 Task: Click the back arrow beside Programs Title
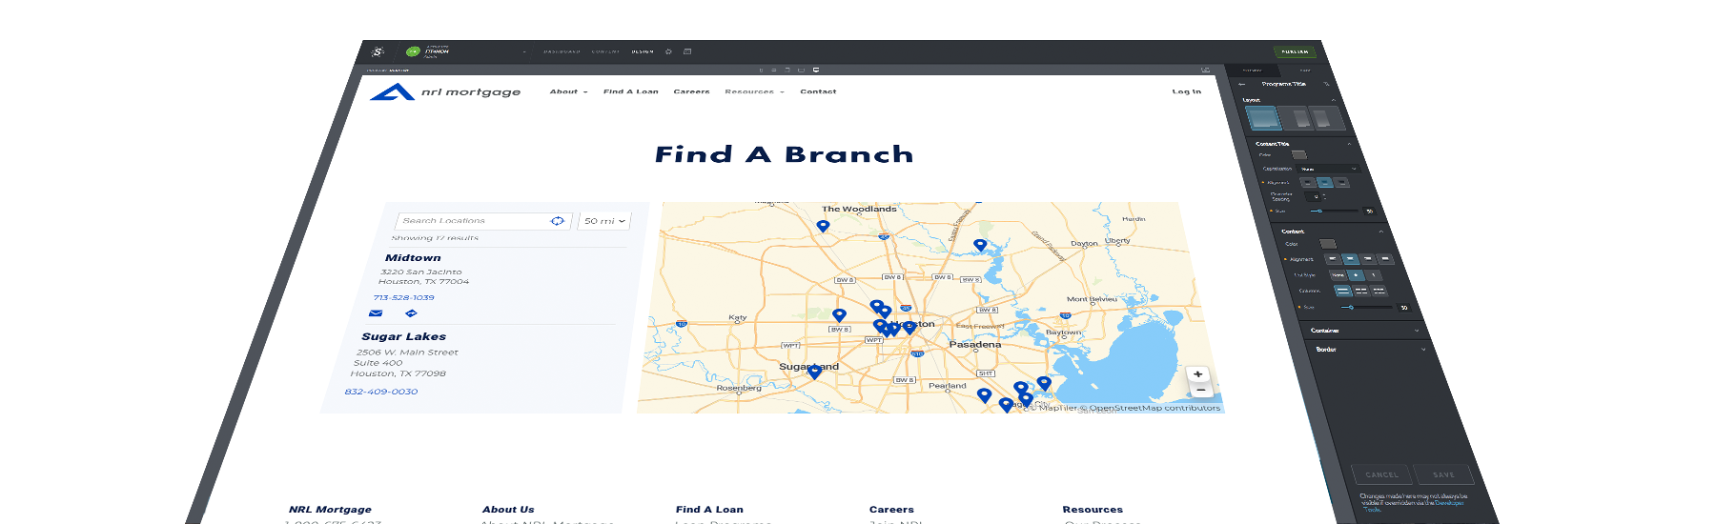click(x=1241, y=84)
